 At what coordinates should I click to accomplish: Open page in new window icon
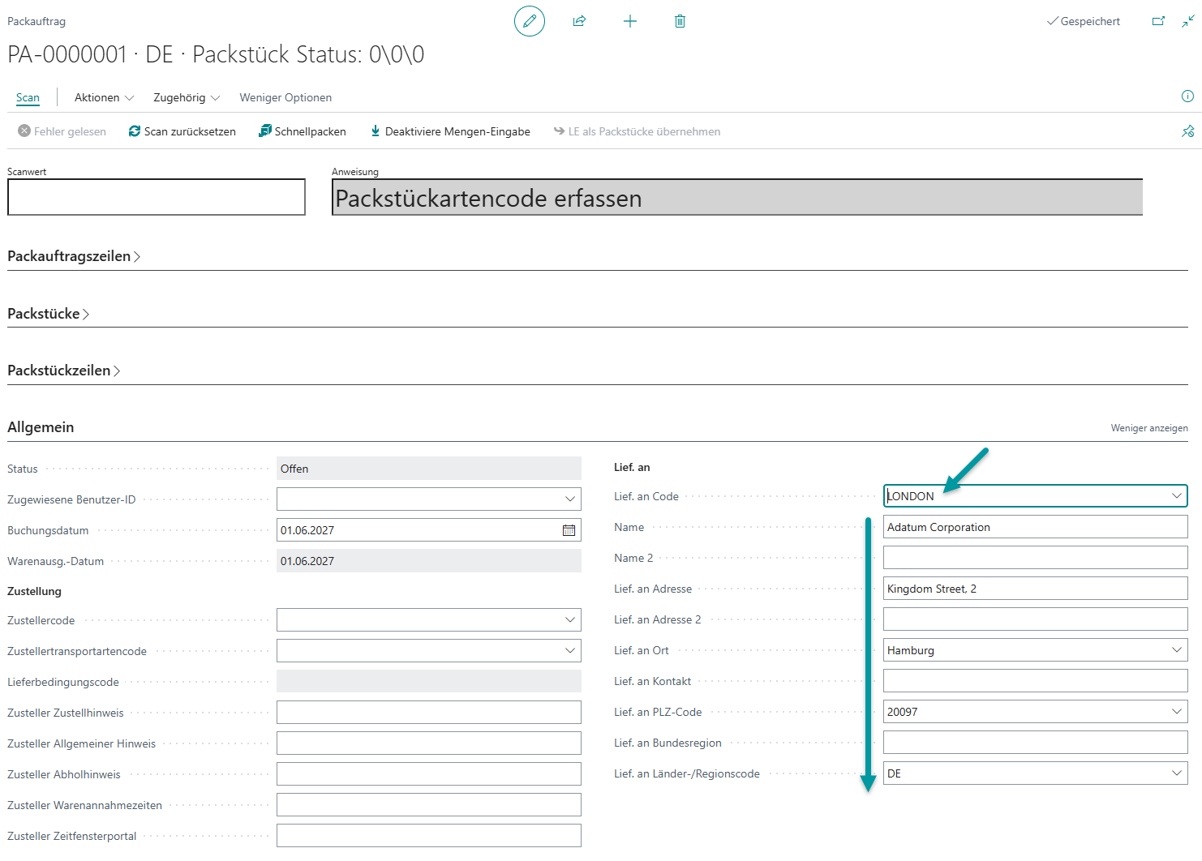pyautogui.click(x=1158, y=21)
